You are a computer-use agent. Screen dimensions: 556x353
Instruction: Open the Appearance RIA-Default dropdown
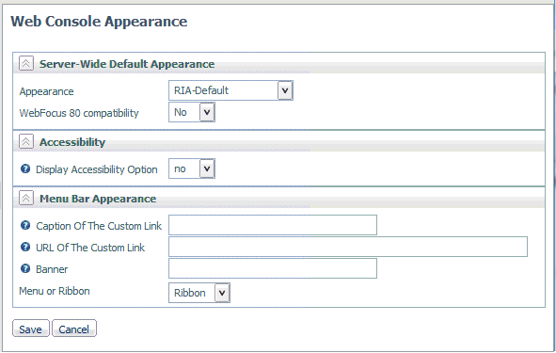285,90
